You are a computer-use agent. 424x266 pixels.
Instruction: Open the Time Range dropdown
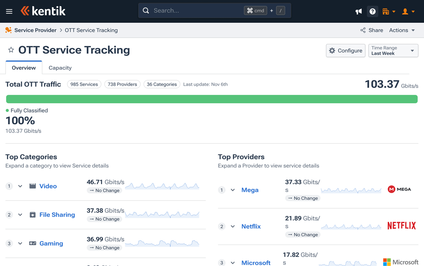[393, 50]
